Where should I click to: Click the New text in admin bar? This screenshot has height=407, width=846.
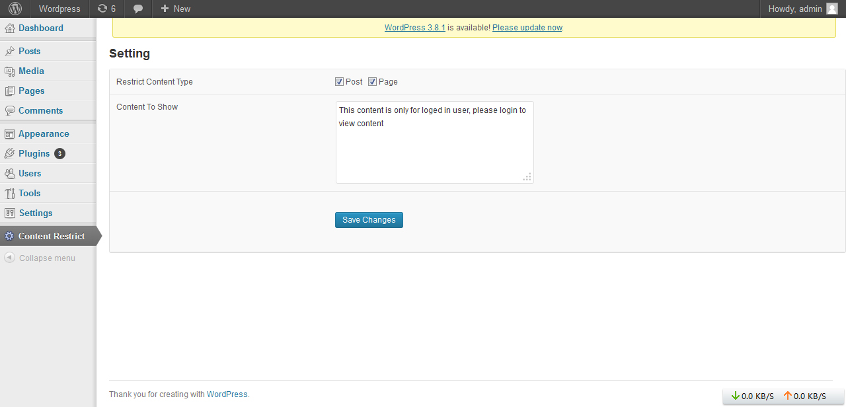pos(182,9)
